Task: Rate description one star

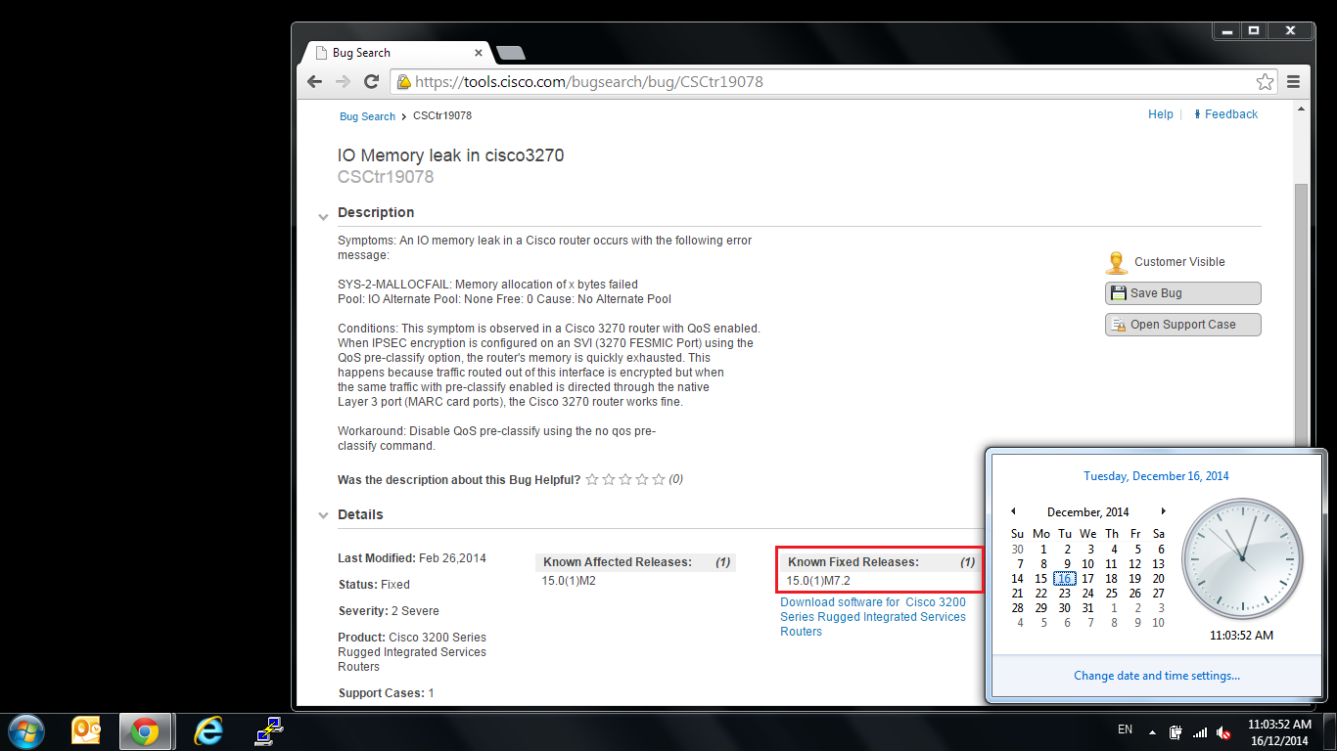Action: (591, 479)
